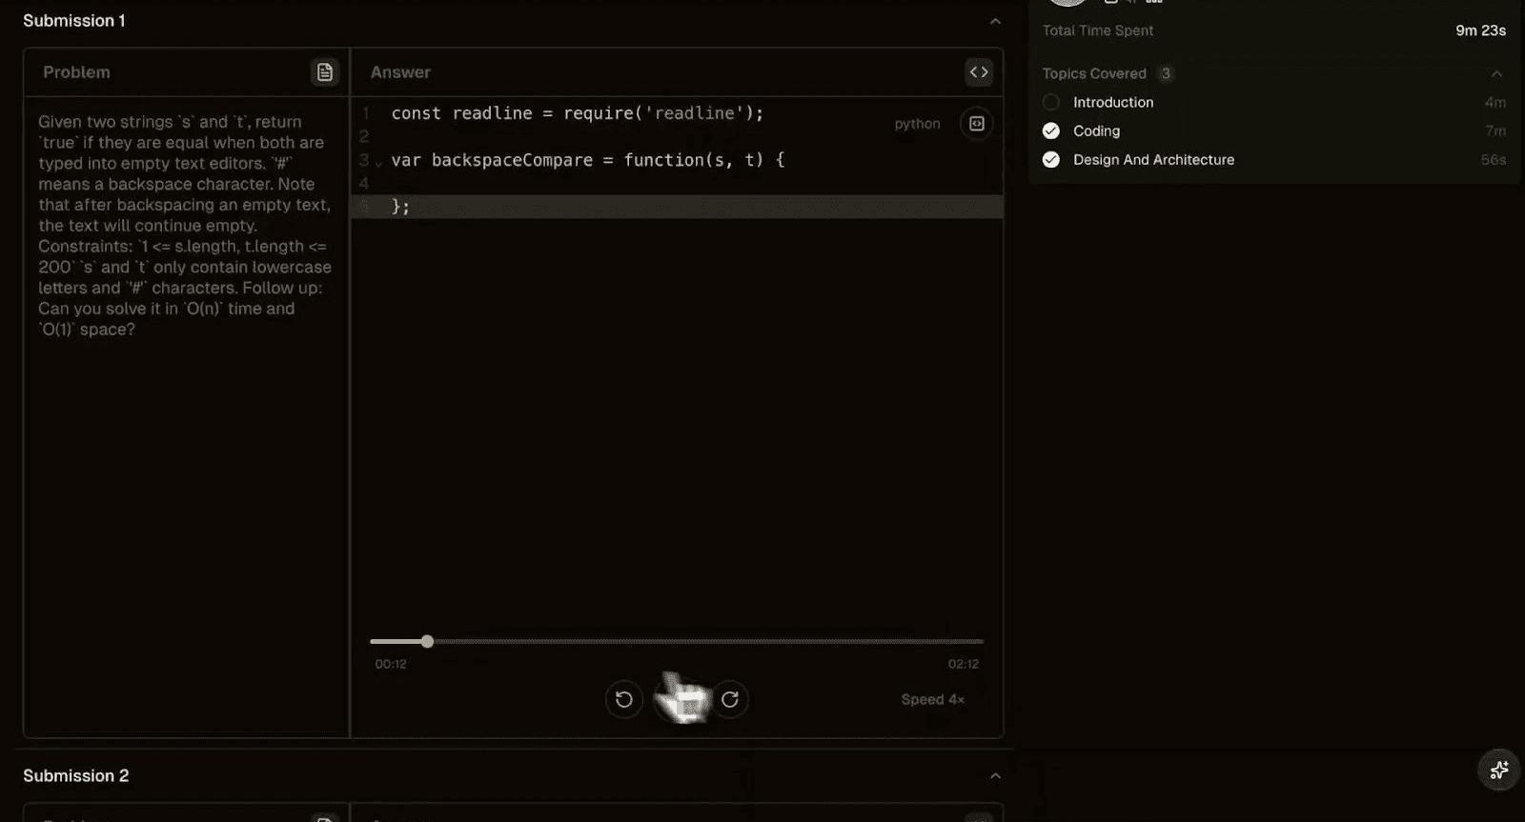Toggle the code view icon in Answer header
The image size is (1525, 822).
[979, 72]
